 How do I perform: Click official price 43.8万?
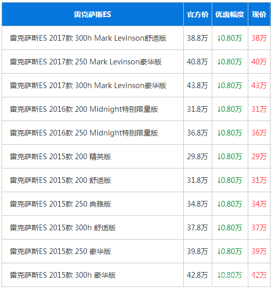coord(197,86)
